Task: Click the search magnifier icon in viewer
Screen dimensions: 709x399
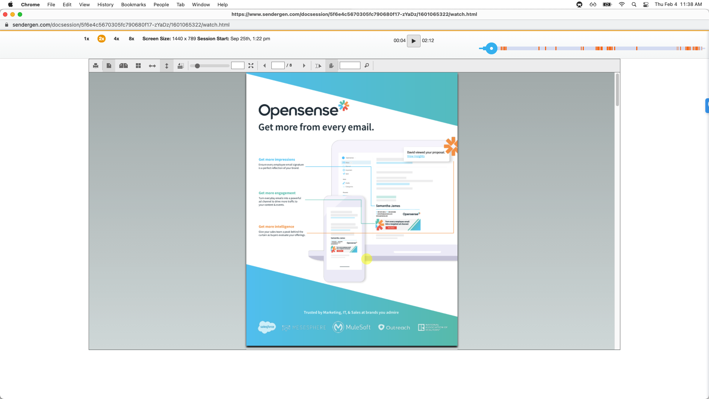Action: pos(367,66)
